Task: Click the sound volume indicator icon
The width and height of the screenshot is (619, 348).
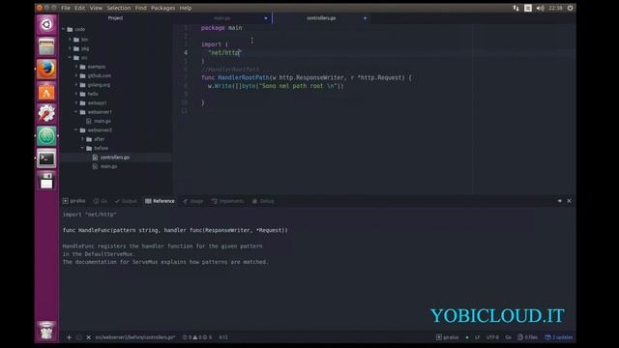Action: coord(540,8)
